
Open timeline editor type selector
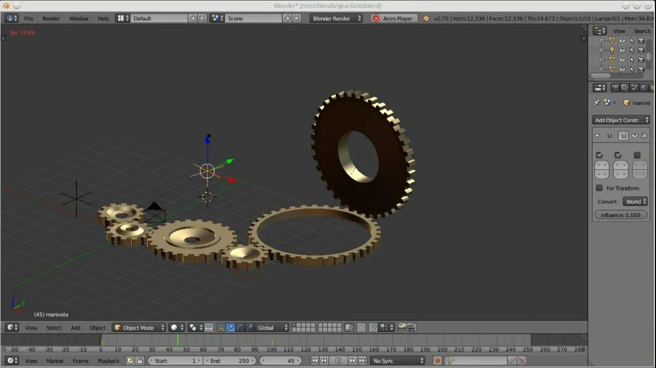click(11, 361)
